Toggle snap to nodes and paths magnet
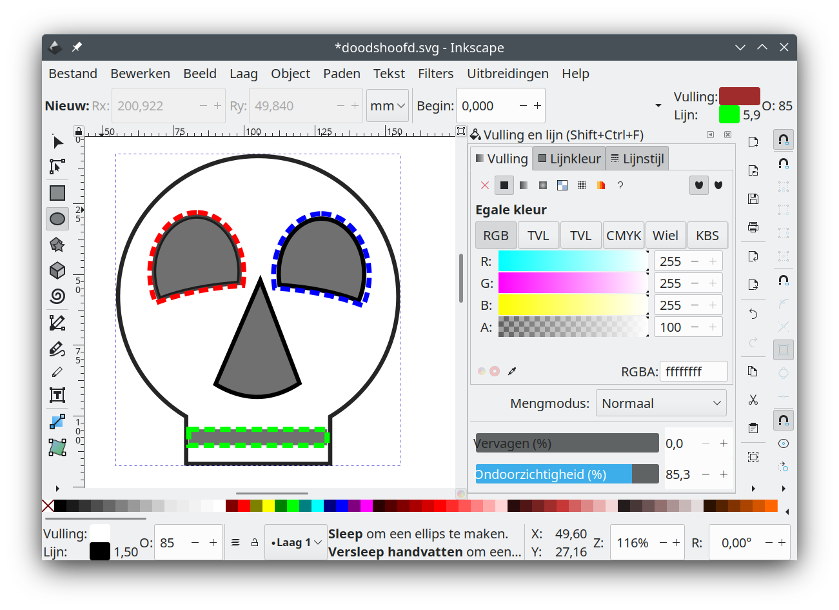This screenshot has height=610, width=839. pyautogui.click(x=784, y=280)
